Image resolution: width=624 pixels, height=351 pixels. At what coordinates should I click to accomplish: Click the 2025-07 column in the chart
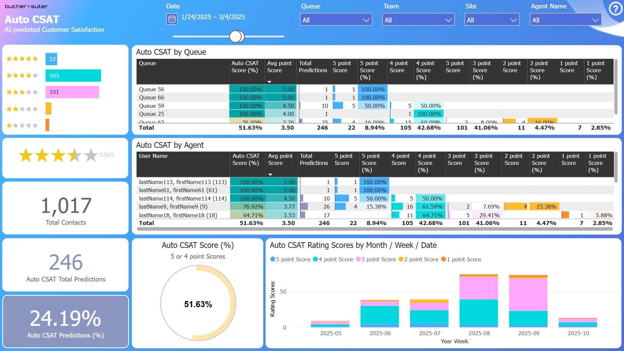(x=429, y=313)
